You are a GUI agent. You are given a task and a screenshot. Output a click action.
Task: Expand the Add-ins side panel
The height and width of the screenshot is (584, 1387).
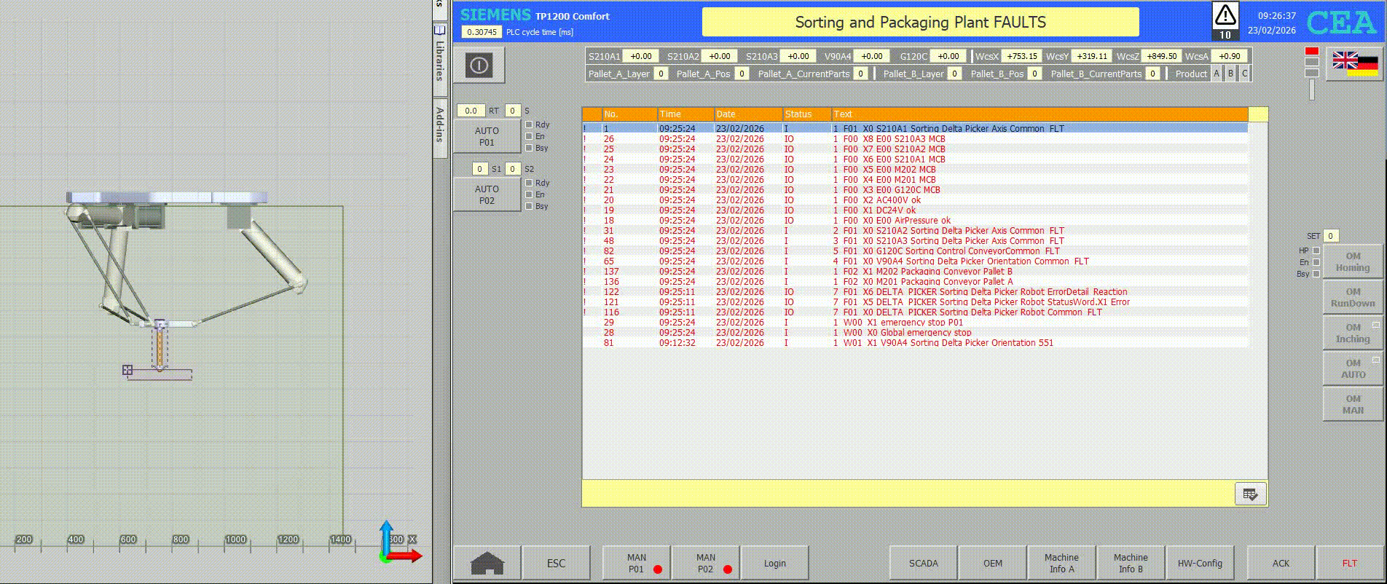click(440, 125)
